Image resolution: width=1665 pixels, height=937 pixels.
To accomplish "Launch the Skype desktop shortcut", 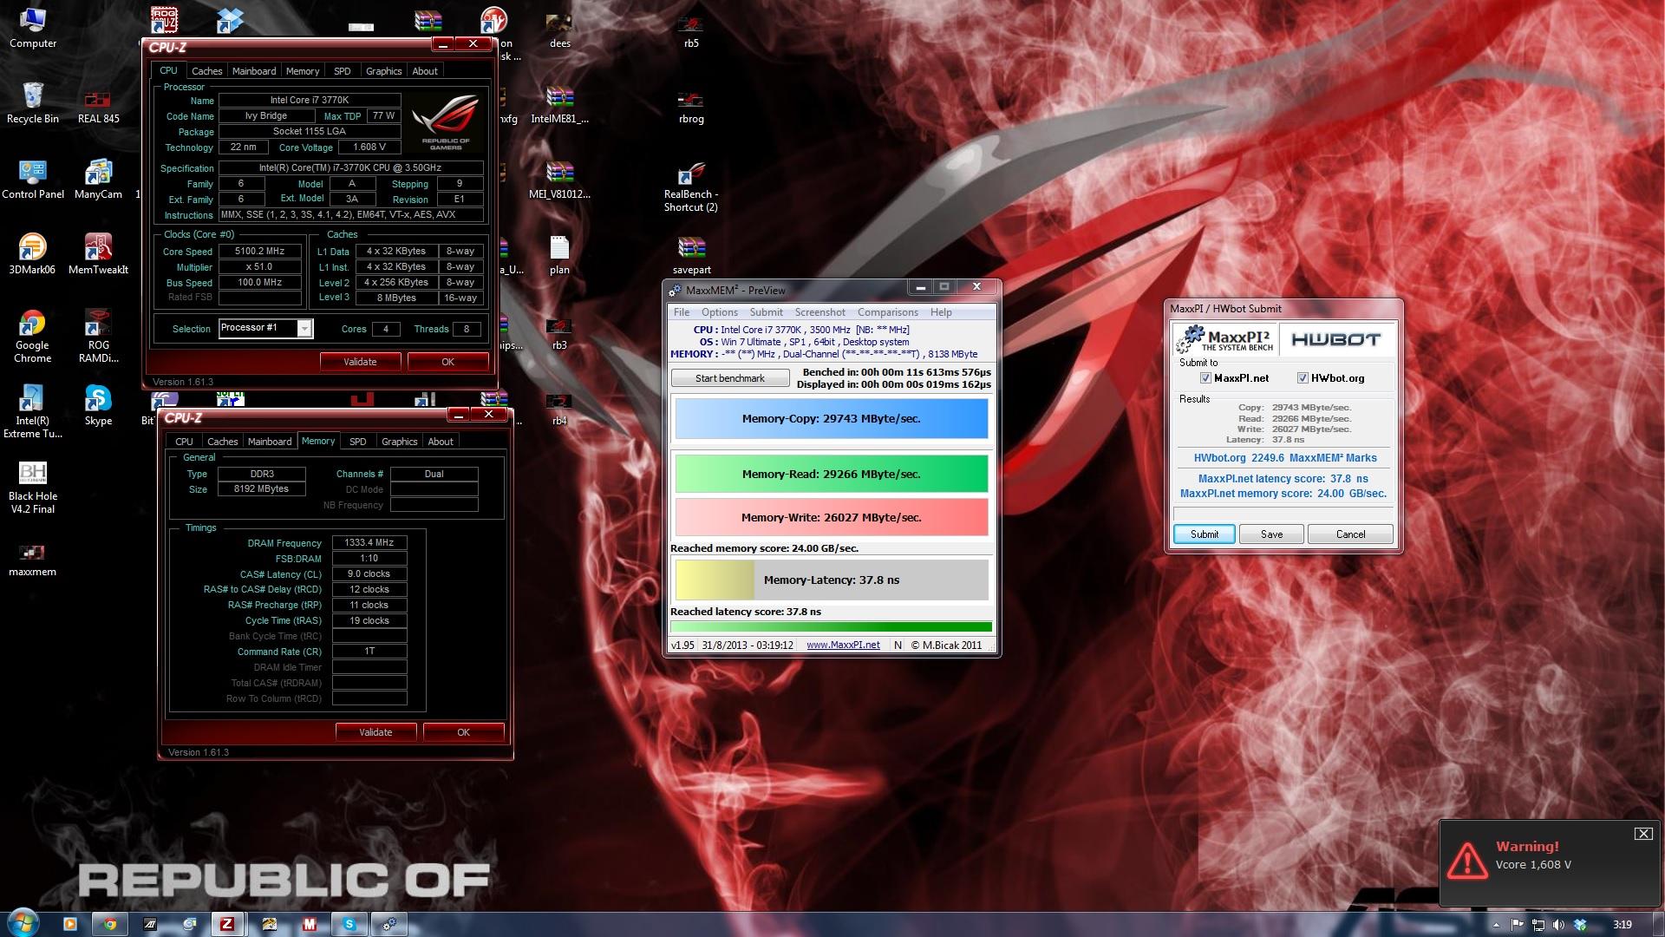I will (x=98, y=405).
